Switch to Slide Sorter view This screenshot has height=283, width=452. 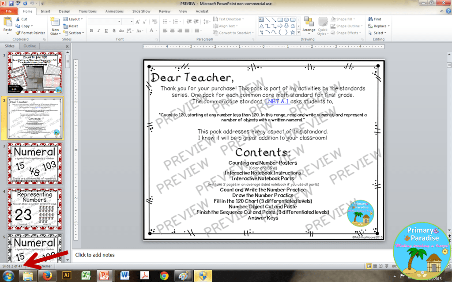(x=375, y=266)
